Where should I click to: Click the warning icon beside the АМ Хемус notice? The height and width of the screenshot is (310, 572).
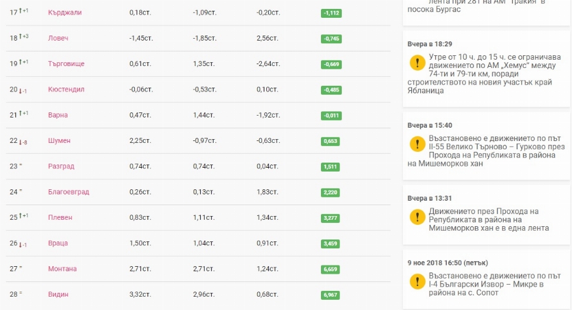point(416,63)
